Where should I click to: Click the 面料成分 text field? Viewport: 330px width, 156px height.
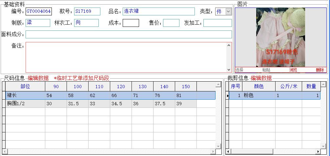[x=129, y=34]
